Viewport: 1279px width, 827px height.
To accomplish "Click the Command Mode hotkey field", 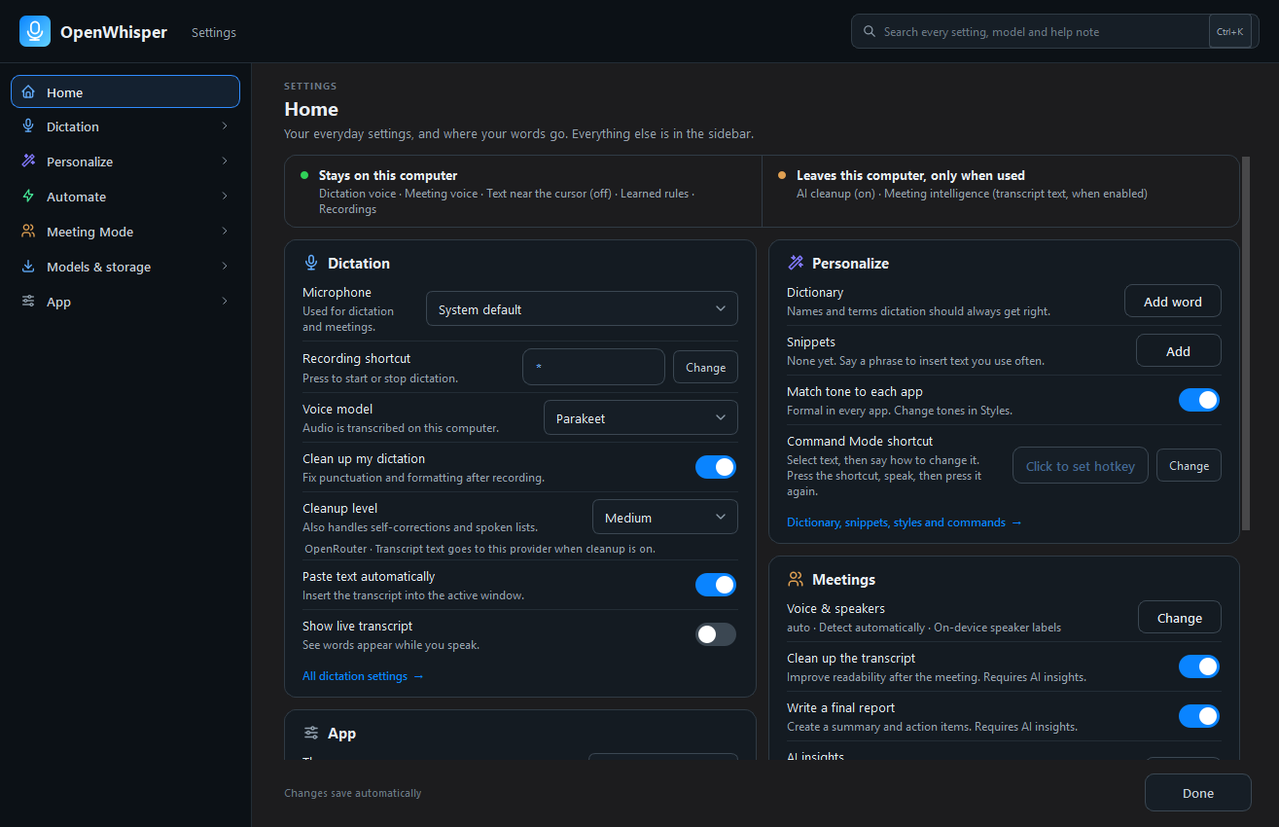I will pos(1081,466).
